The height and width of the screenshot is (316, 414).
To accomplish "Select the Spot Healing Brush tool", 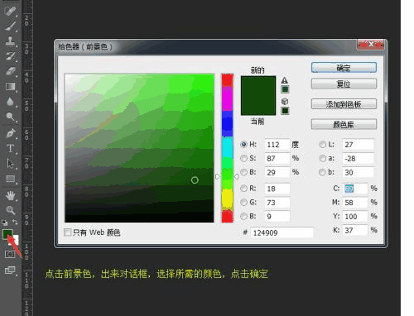I will (10, 12).
